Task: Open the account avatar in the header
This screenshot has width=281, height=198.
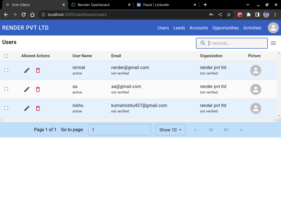Action: click(x=273, y=28)
